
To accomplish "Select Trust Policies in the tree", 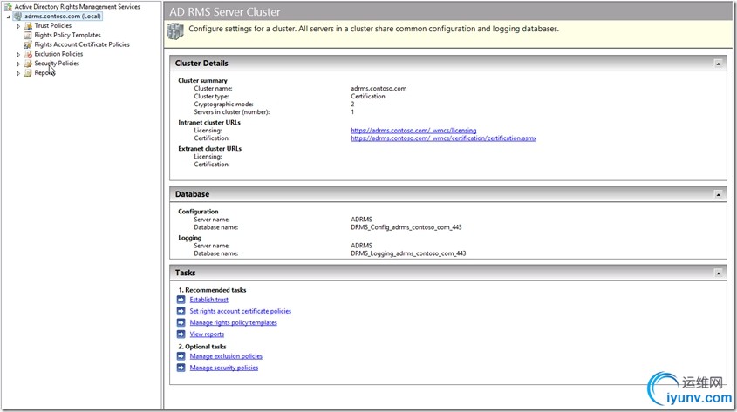I will tap(52, 26).
